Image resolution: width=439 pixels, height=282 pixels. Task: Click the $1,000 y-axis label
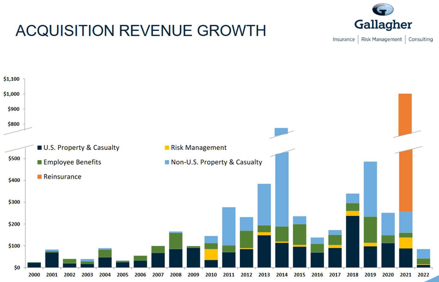(11, 94)
